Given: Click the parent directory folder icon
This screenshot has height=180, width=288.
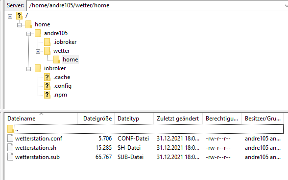Looking at the screenshot, I should tap(10, 129).
